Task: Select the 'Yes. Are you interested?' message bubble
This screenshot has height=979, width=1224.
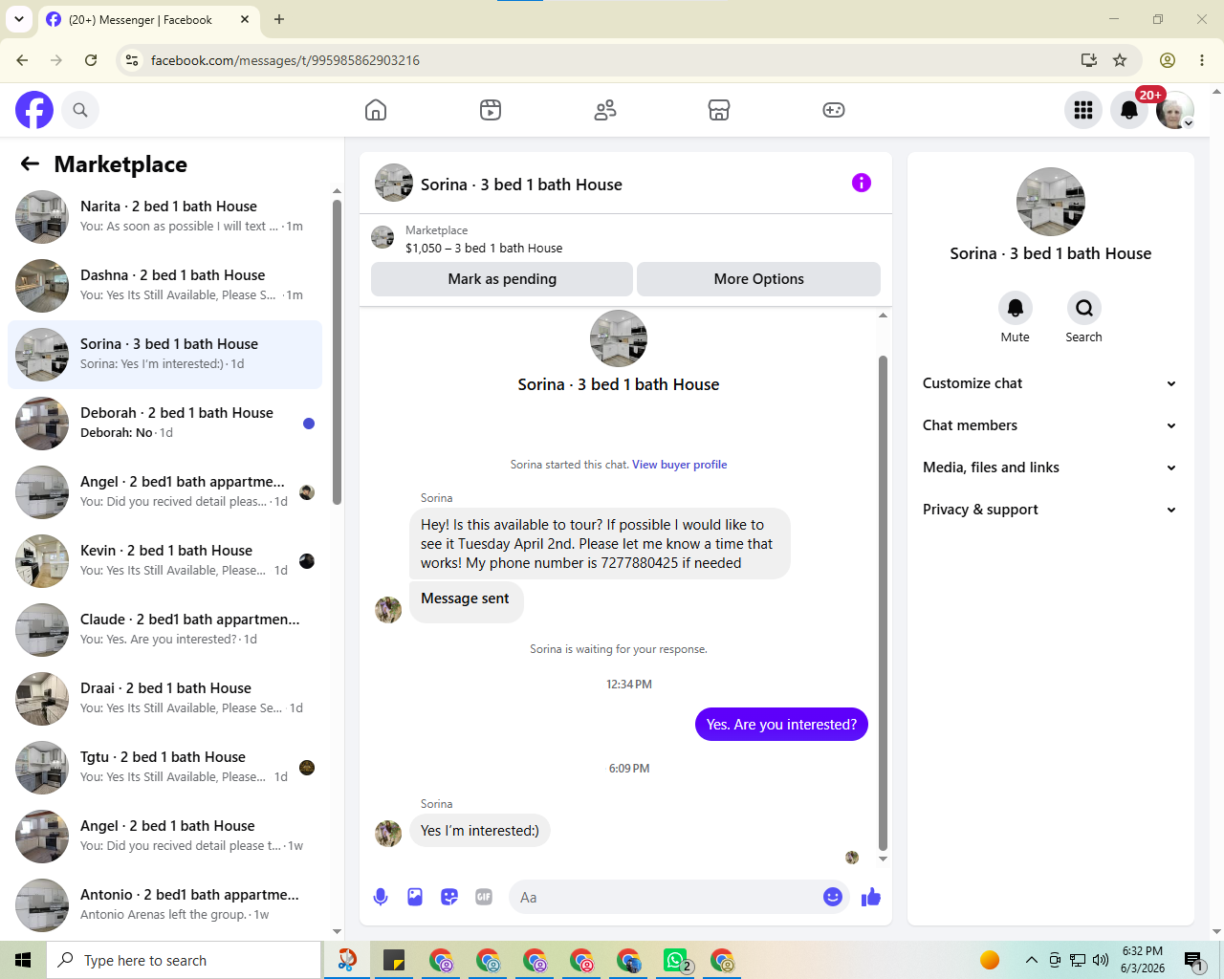Action: pyautogui.click(x=781, y=725)
